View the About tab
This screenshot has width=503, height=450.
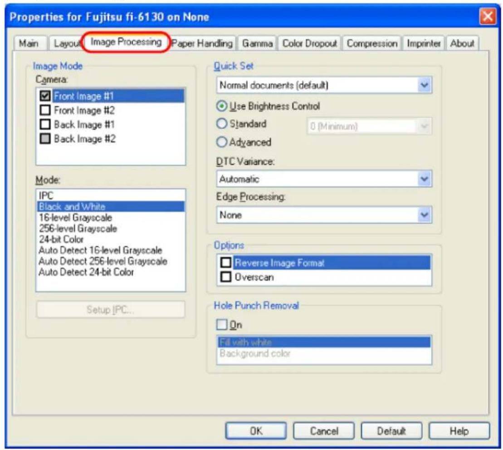[x=462, y=43]
